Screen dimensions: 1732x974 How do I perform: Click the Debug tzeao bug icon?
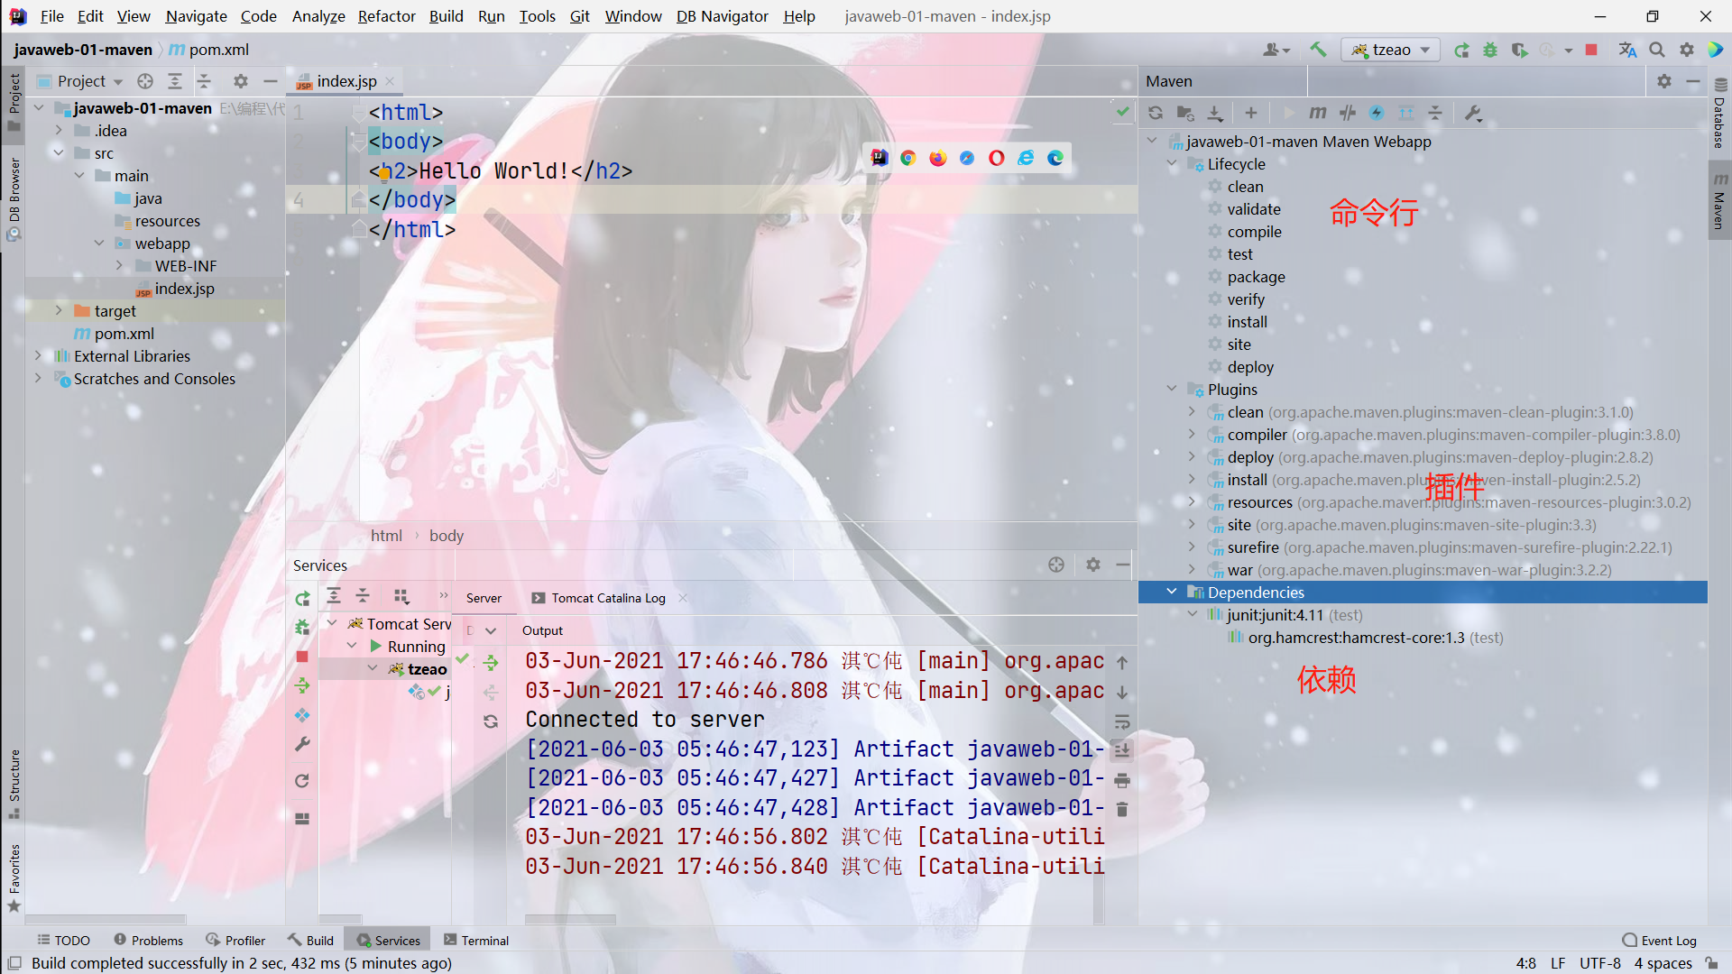1490,50
